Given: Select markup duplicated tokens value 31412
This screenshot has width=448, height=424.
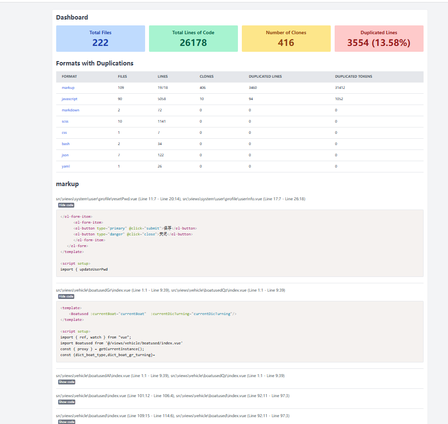Looking at the screenshot, I should [340, 88].
